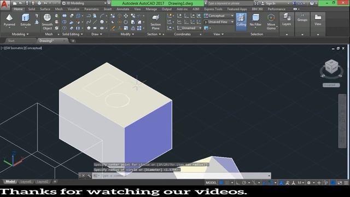The height and width of the screenshot is (197, 350).
Task: Click the Help question mark icon
Action: [x=312, y=3]
